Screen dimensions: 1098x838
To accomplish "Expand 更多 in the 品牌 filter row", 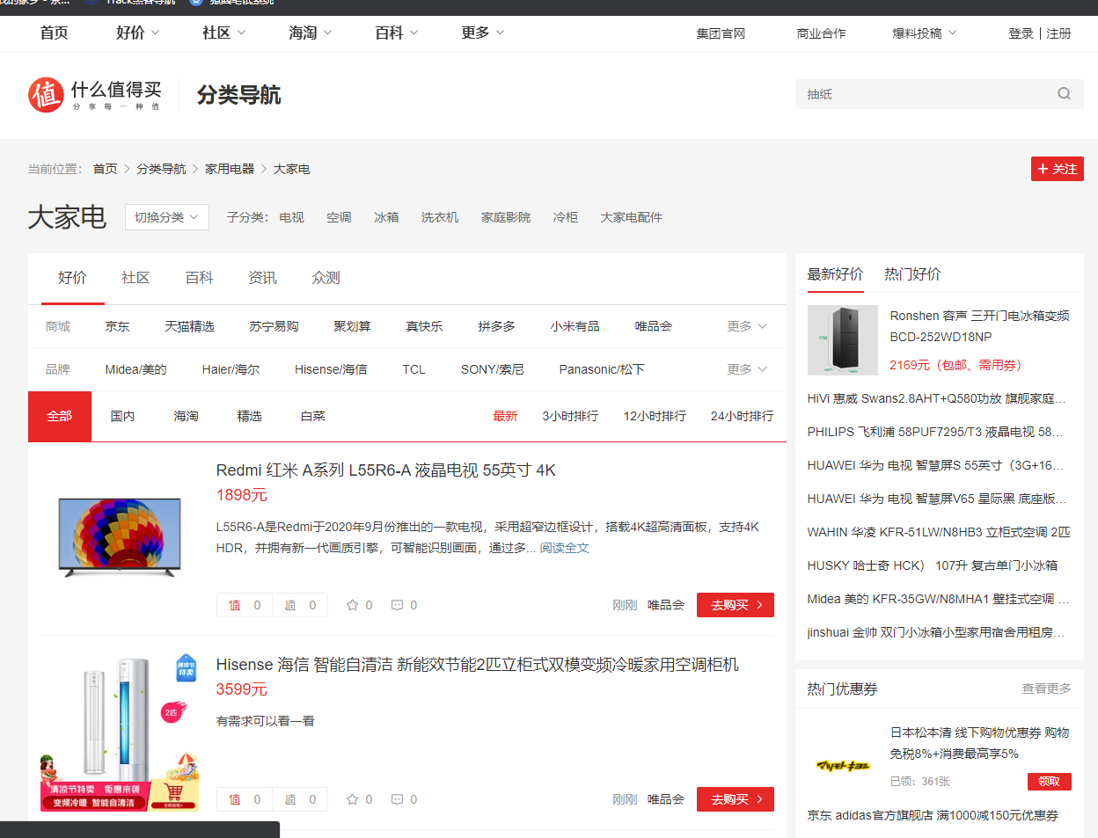I will pyautogui.click(x=748, y=369).
